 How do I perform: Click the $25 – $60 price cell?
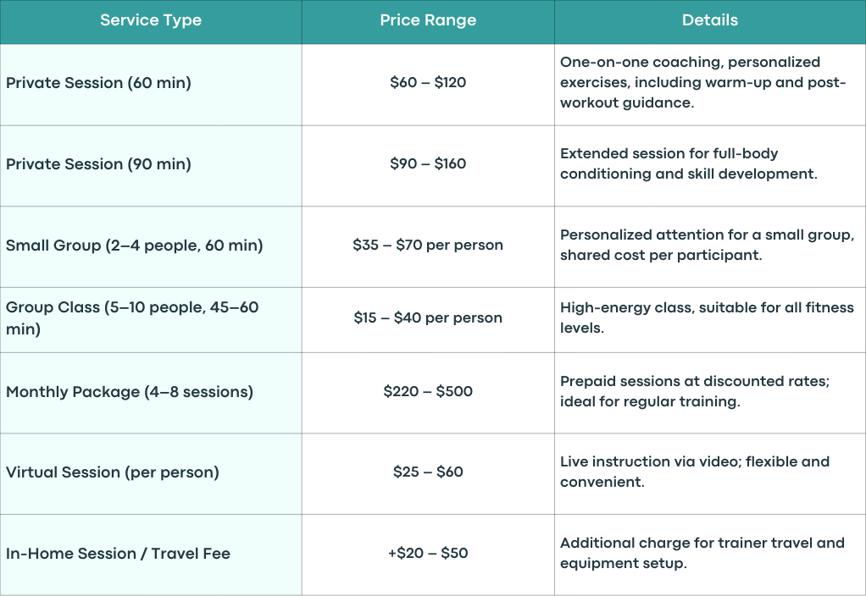pyautogui.click(x=428, y=473)
